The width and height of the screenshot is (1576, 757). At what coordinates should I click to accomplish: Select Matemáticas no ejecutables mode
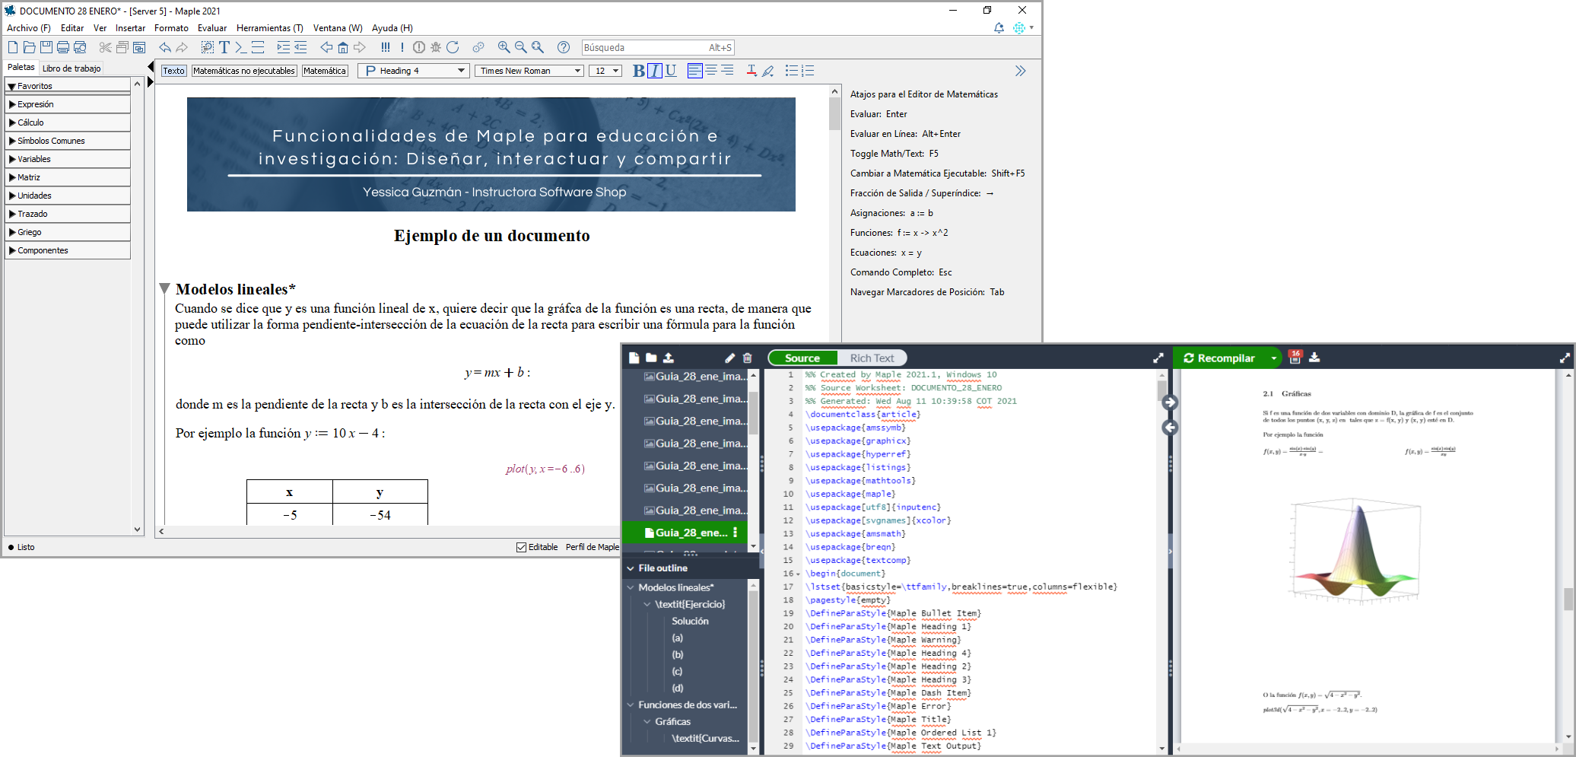pos(244,71)
